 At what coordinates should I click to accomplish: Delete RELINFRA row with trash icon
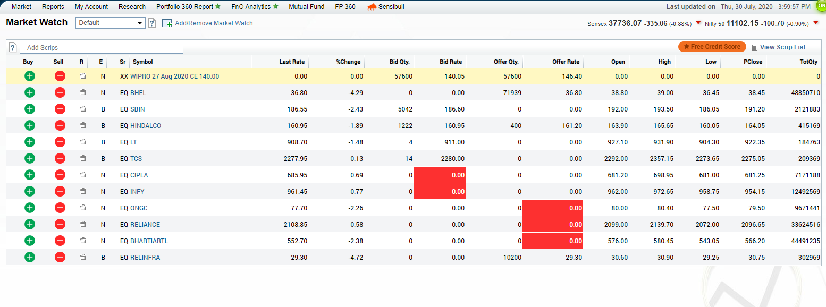82,258
